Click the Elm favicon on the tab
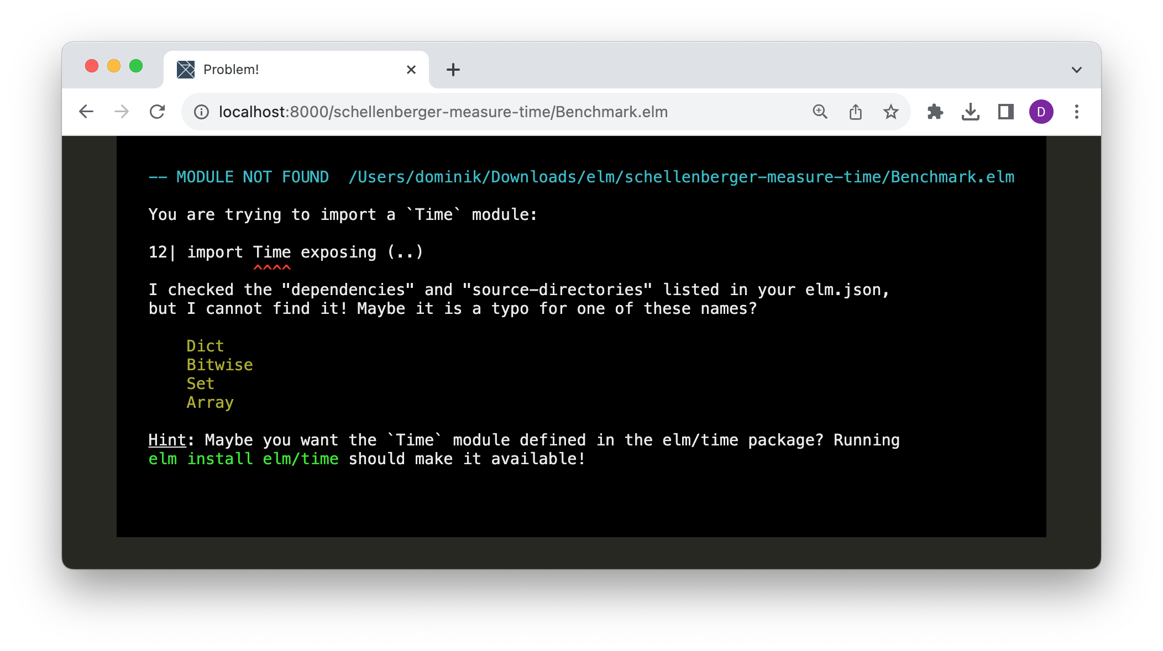The image size is (1163, 651). pos(186,70)
